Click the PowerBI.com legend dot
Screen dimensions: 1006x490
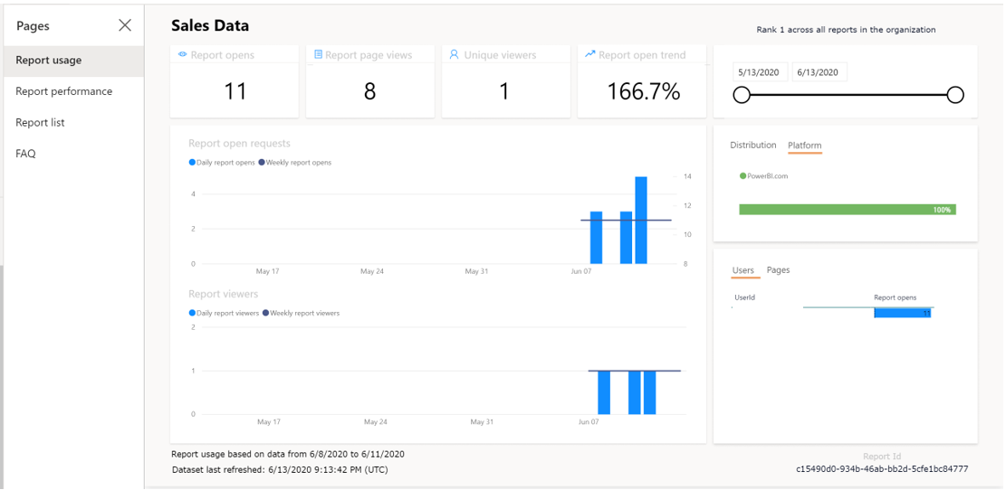click(x=743, y=175)
